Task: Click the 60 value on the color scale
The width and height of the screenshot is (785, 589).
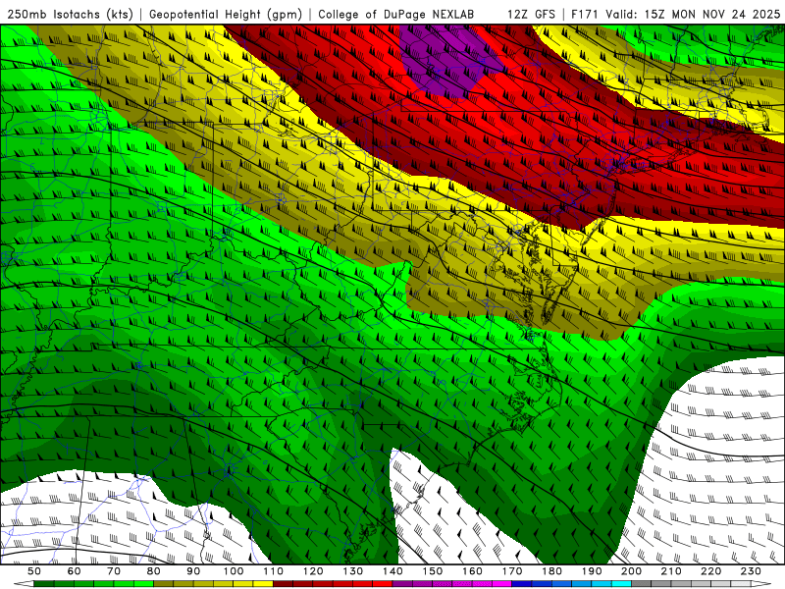Action: coord(74,571)
